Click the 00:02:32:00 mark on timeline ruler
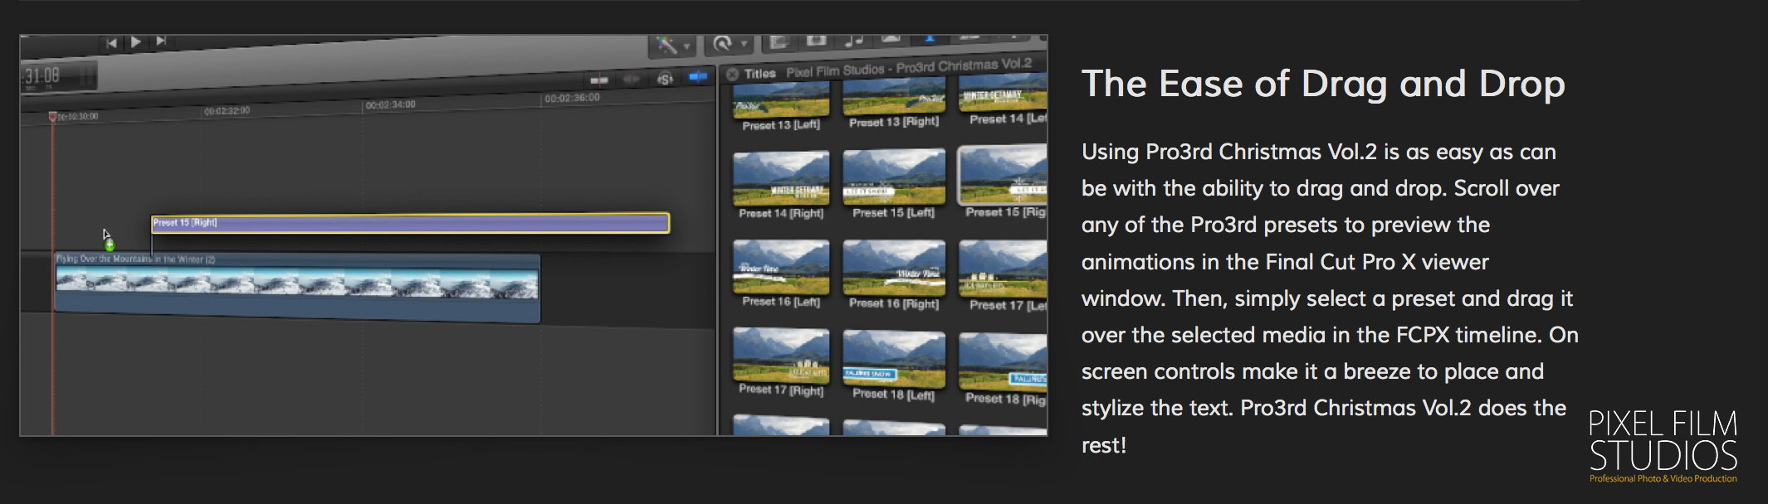Screen dimensions: 1768x504 227,110
